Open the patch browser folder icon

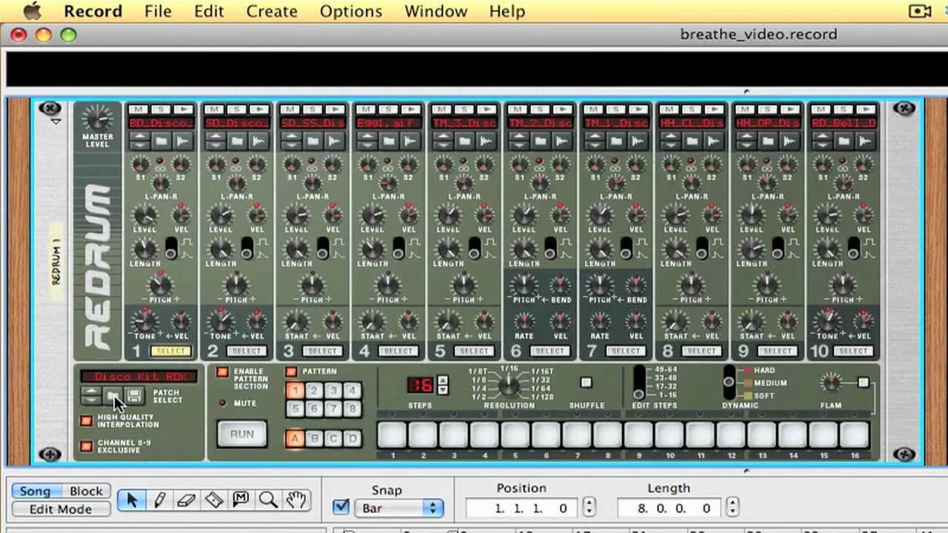click(113, 396)
